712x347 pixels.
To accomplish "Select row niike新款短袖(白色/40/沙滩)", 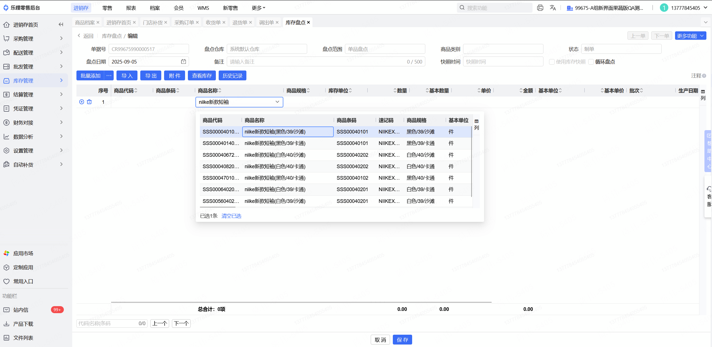I will [x=275, y=155].
